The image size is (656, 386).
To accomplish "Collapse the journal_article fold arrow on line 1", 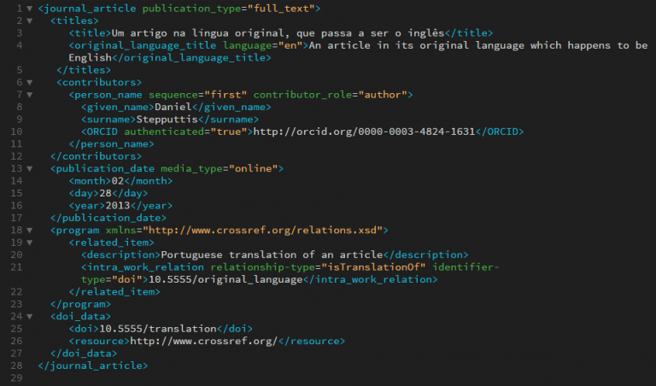I will (x=30, y=8).
